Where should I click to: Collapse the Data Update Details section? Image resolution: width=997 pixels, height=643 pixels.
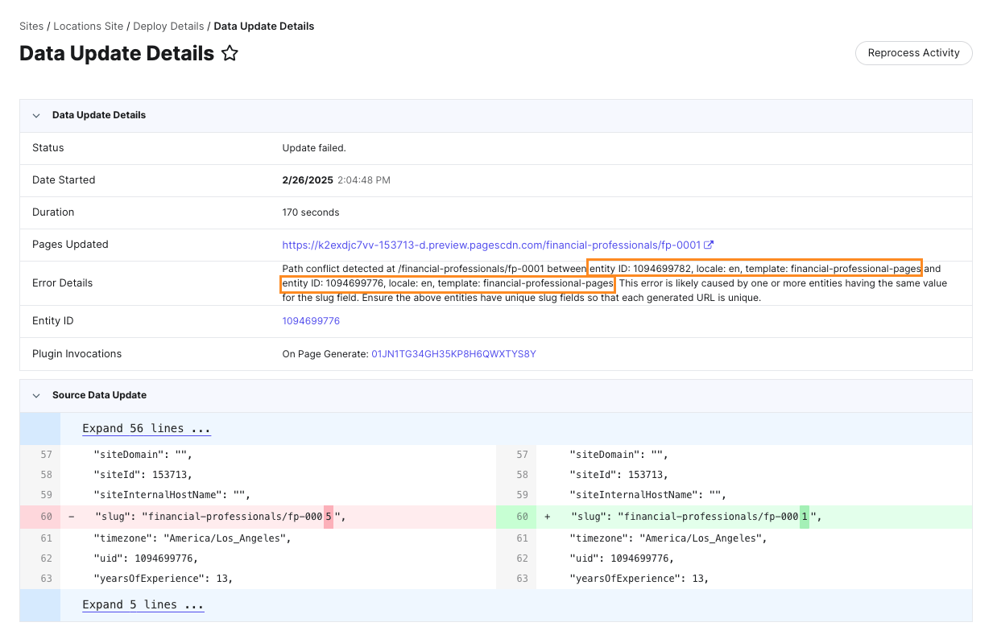click(x=36, y=115)
